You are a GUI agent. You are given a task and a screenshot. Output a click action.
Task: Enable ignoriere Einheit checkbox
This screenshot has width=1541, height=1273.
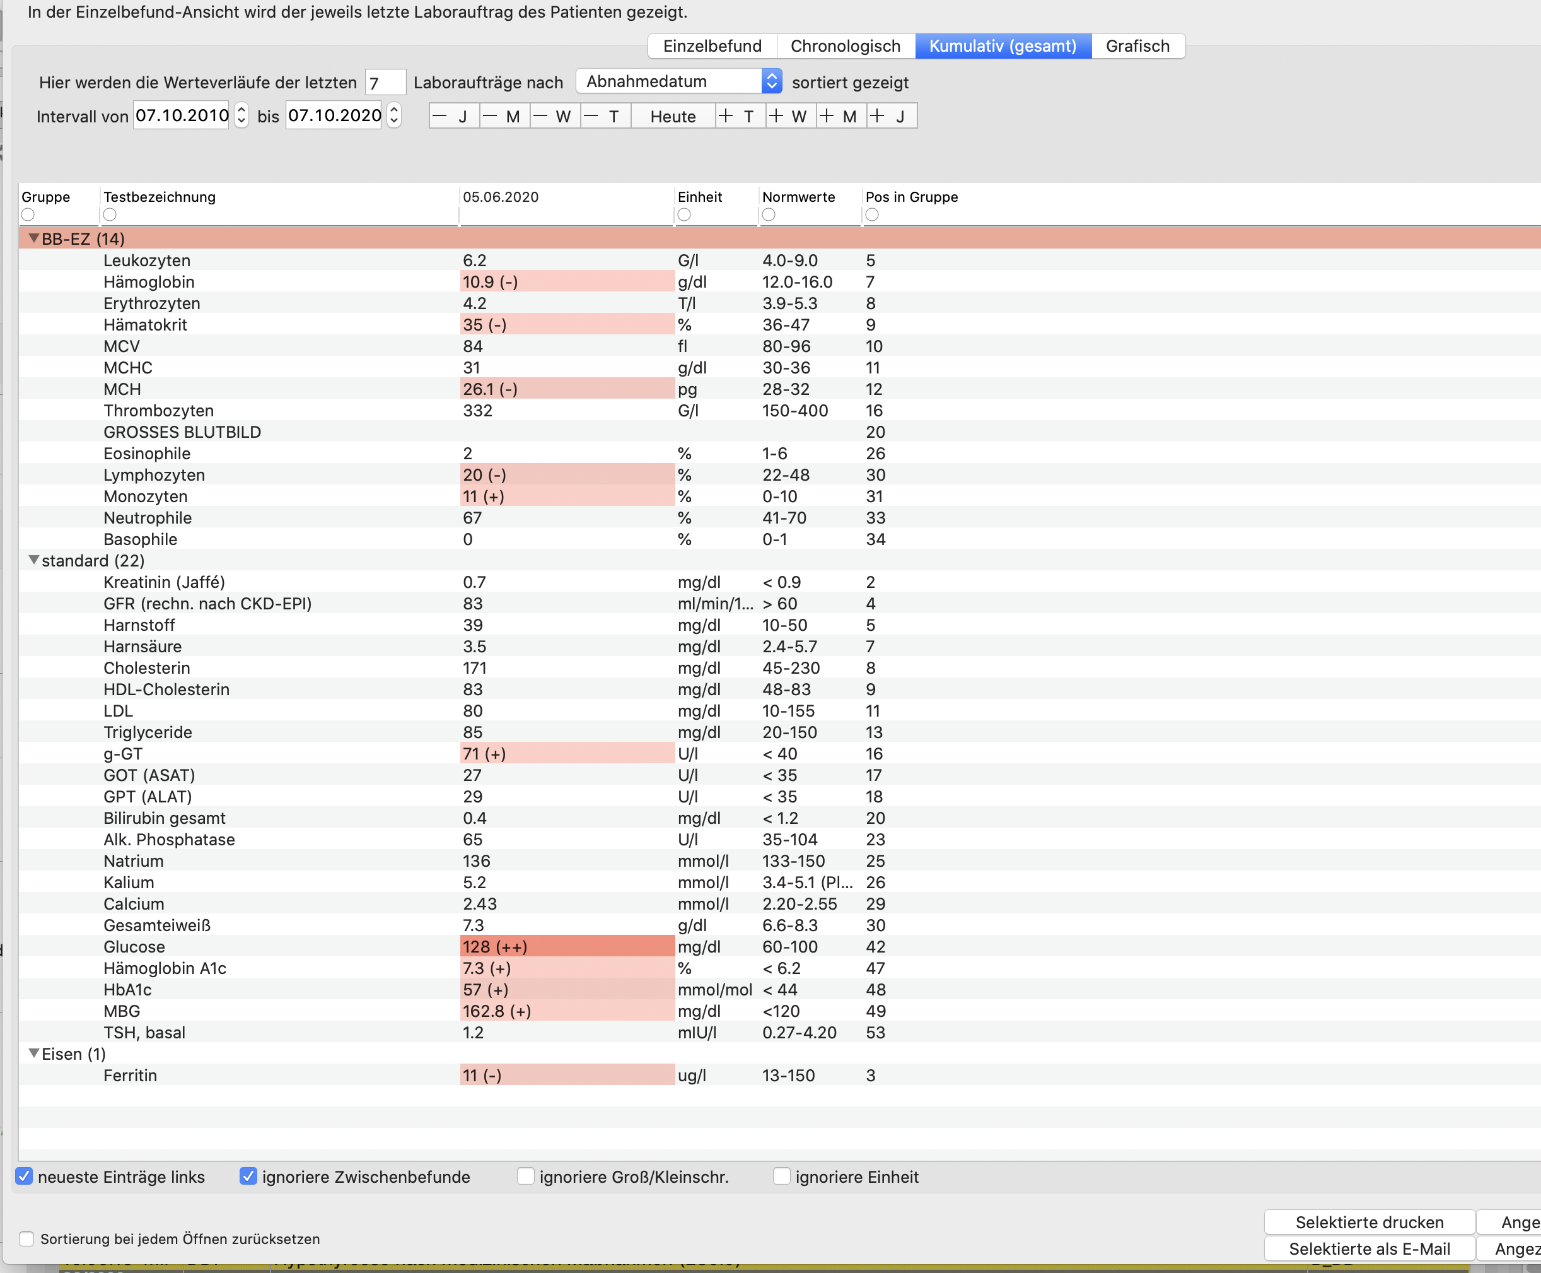point(782,1176)
